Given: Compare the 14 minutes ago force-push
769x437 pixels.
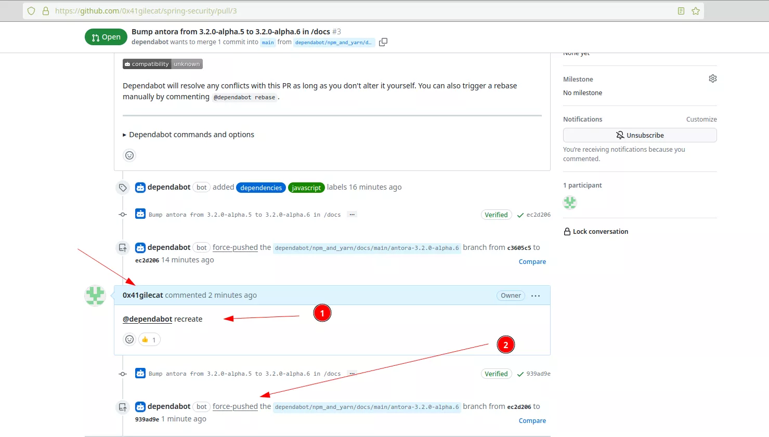Looking at the screenshot, I should click(x=532, y=262).
